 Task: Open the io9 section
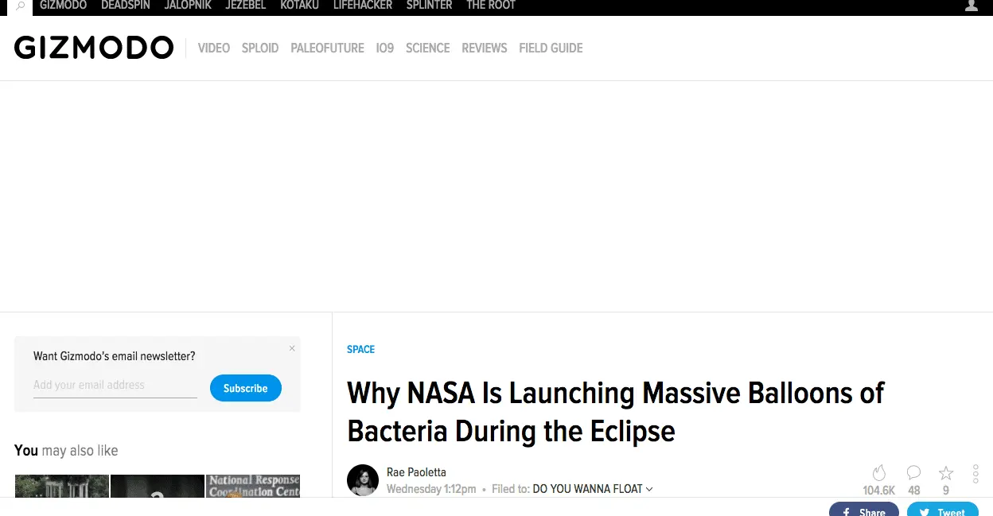[385, 48]
